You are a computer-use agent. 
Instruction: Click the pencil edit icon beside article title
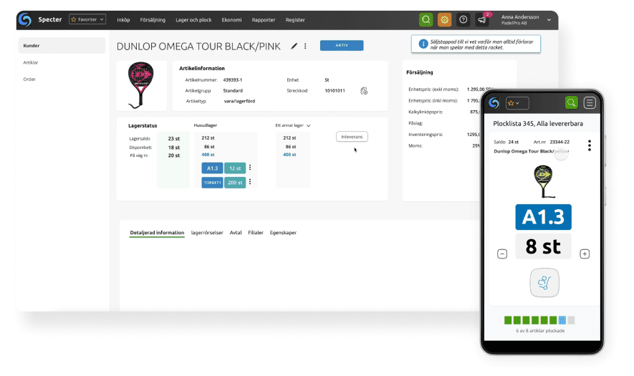(294, 46)
